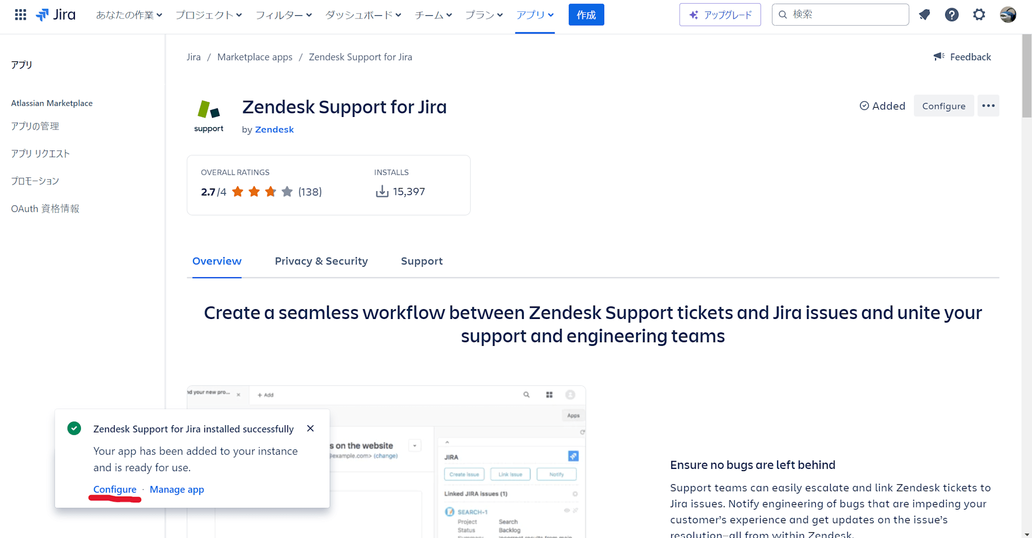Click the app preview screenshot thumbnail
The width and height of the screenshot is (1032, 538).
click(386, 462)
